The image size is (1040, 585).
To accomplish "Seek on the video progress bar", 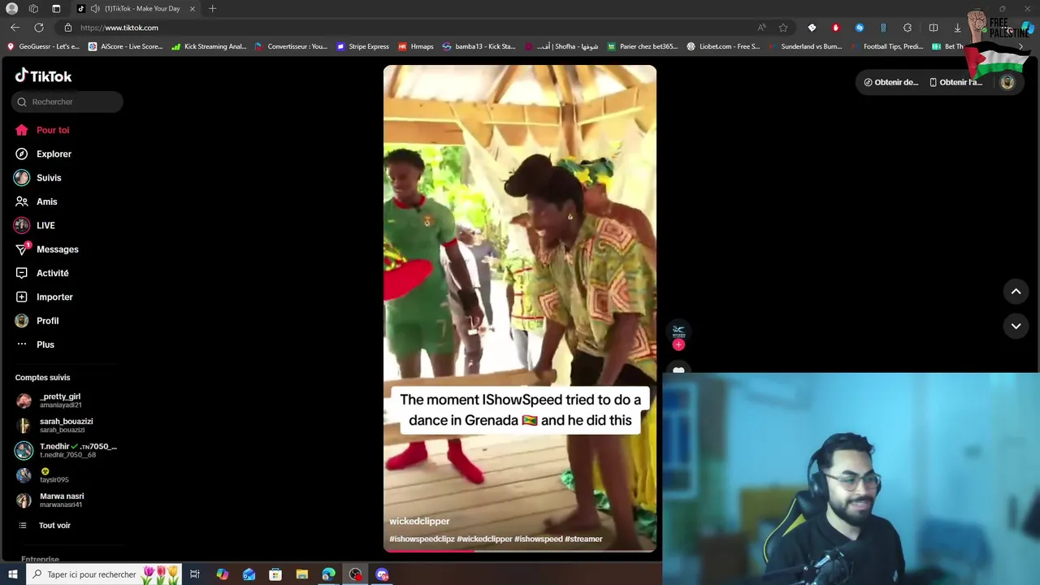I will pos(520,551).
